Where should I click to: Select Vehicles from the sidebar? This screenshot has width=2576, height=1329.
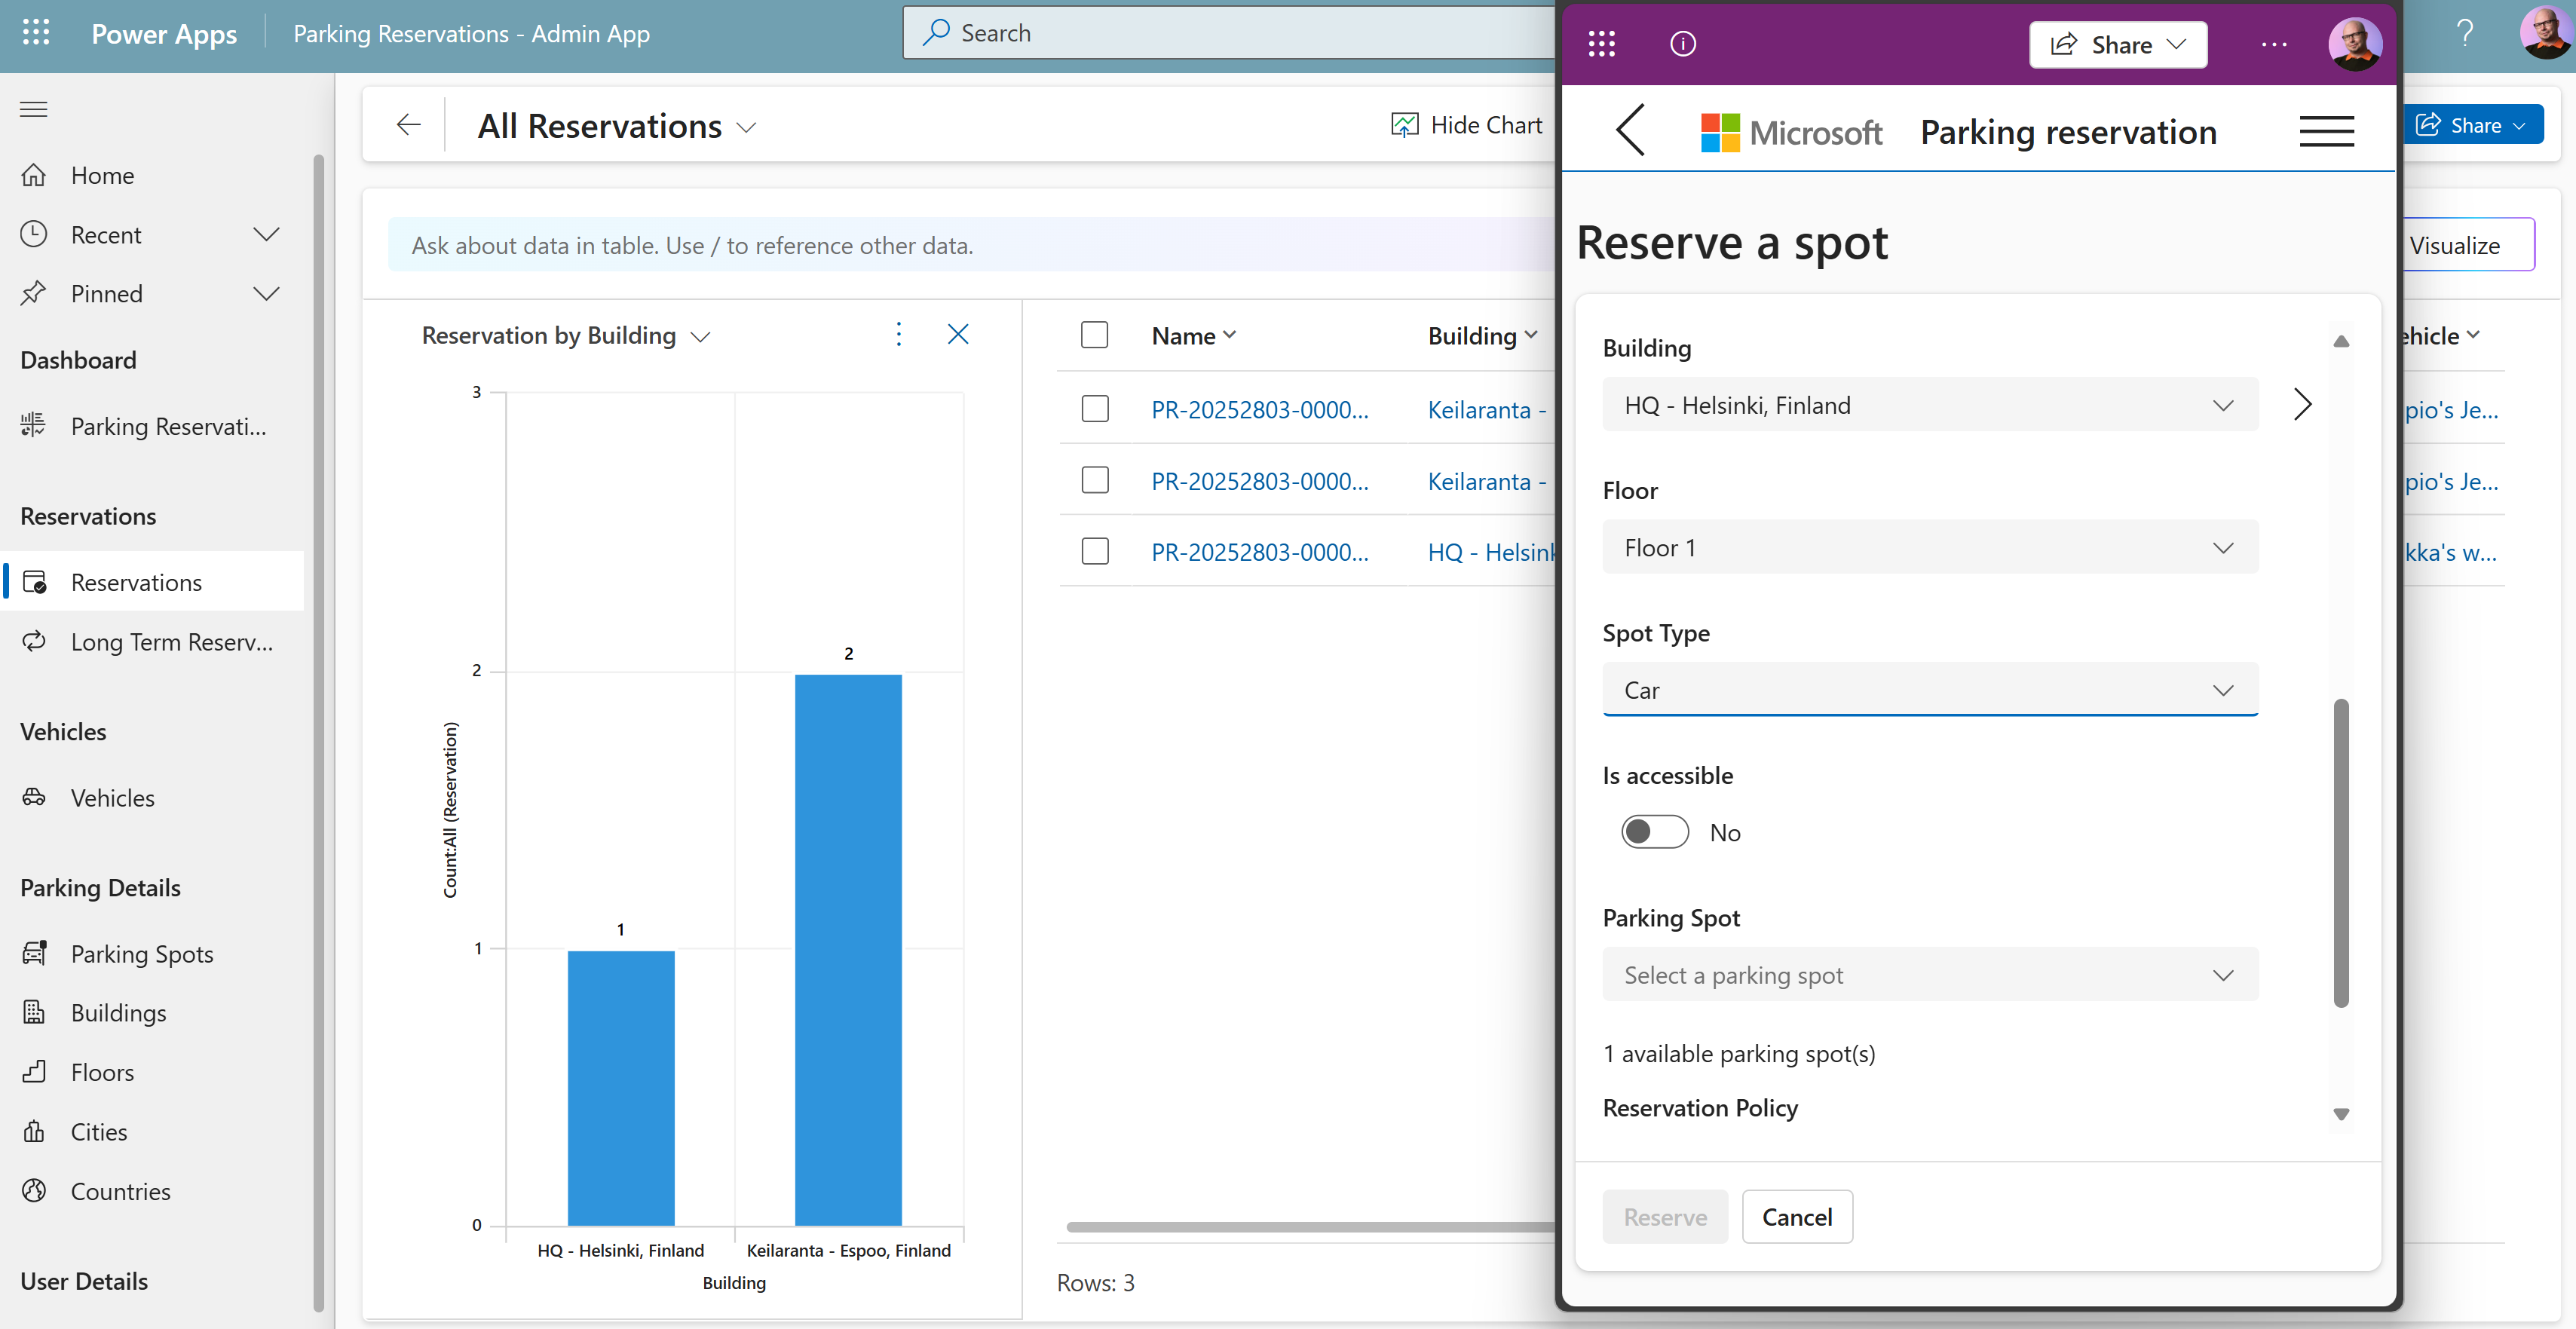point(112,797)
